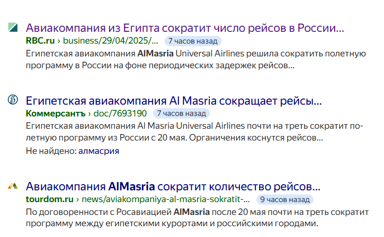Click the Коммерсантъ site name

tap(56, 113)
